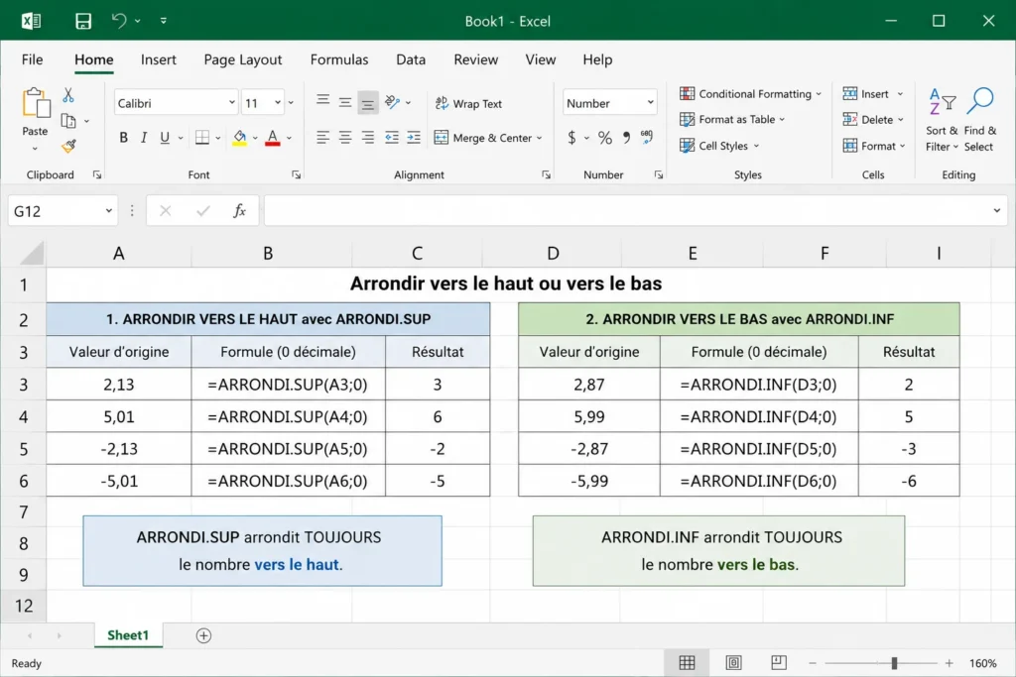
Task: Click the Copy icon under Cut
Action: pyautogui.click(x=68, y=121)
